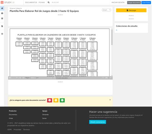Open the Terminos footer link
The height and width of the screenshot is (134, 152).
[x=27, y=130]
